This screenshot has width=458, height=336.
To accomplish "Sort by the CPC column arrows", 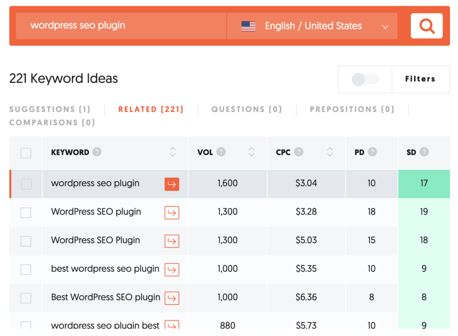I will tap(330, 152).
